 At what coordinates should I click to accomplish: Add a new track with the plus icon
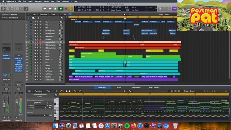(29, 18)
